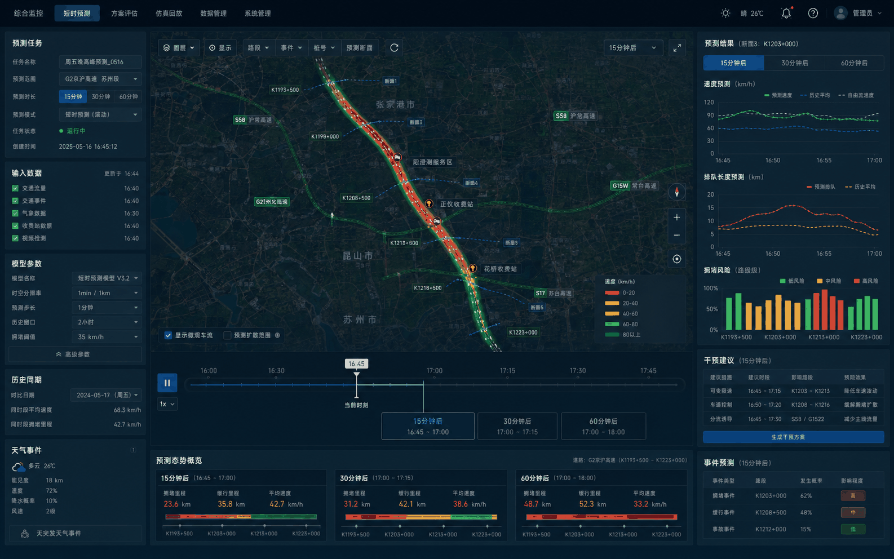Collapse the 高级参数 section
This screenshot has height=559, width=894.
(x=75, y=354)
